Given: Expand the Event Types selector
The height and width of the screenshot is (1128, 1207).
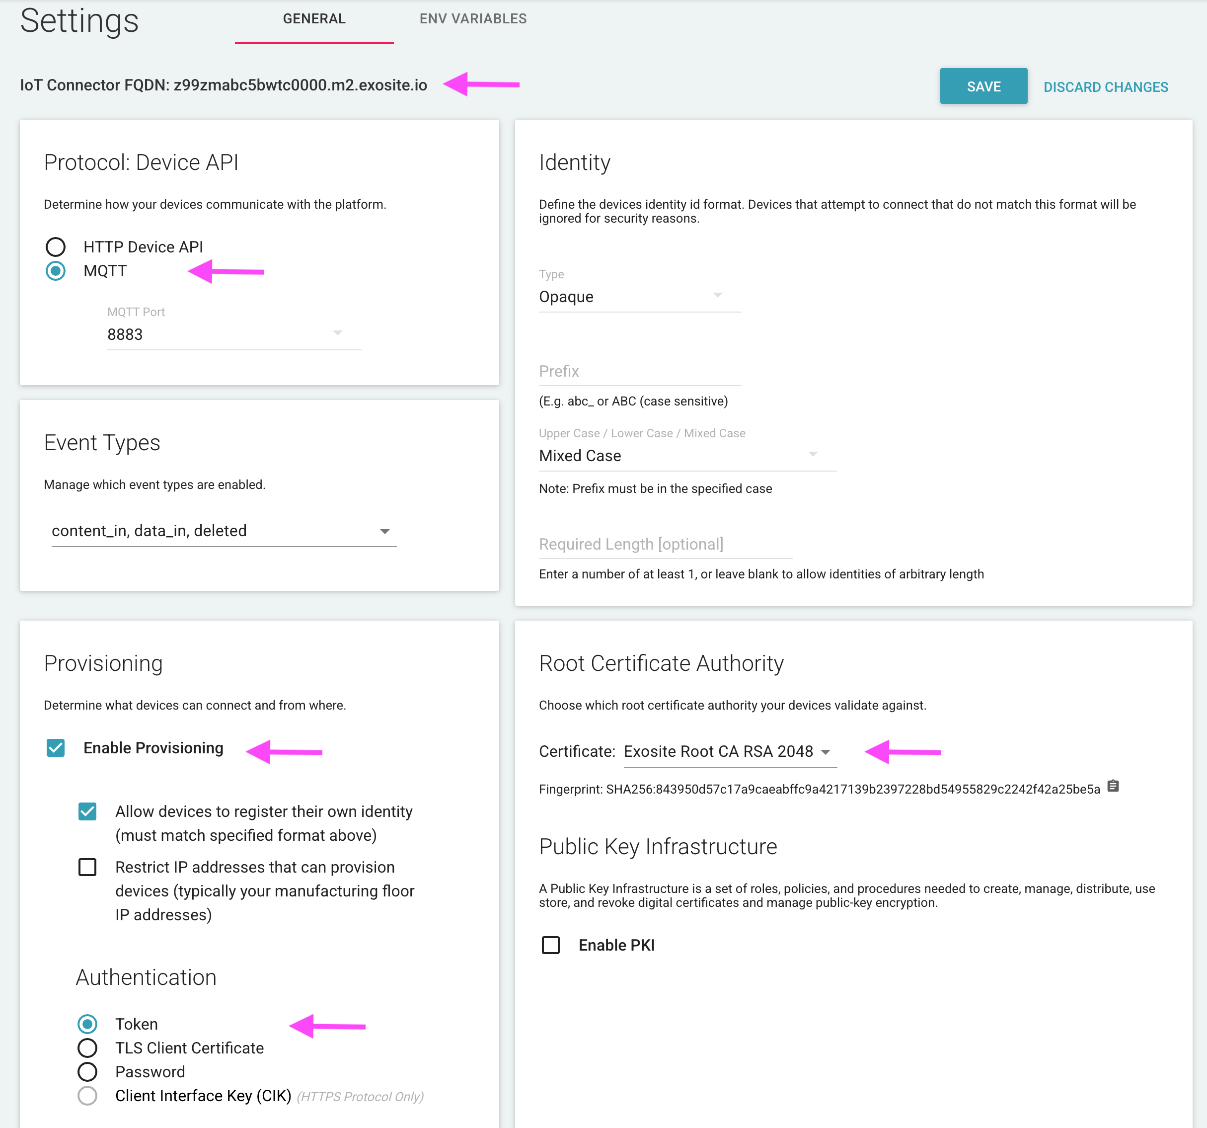Looking at the screenshot, I should pyautogui.click(x=224, y=531).
